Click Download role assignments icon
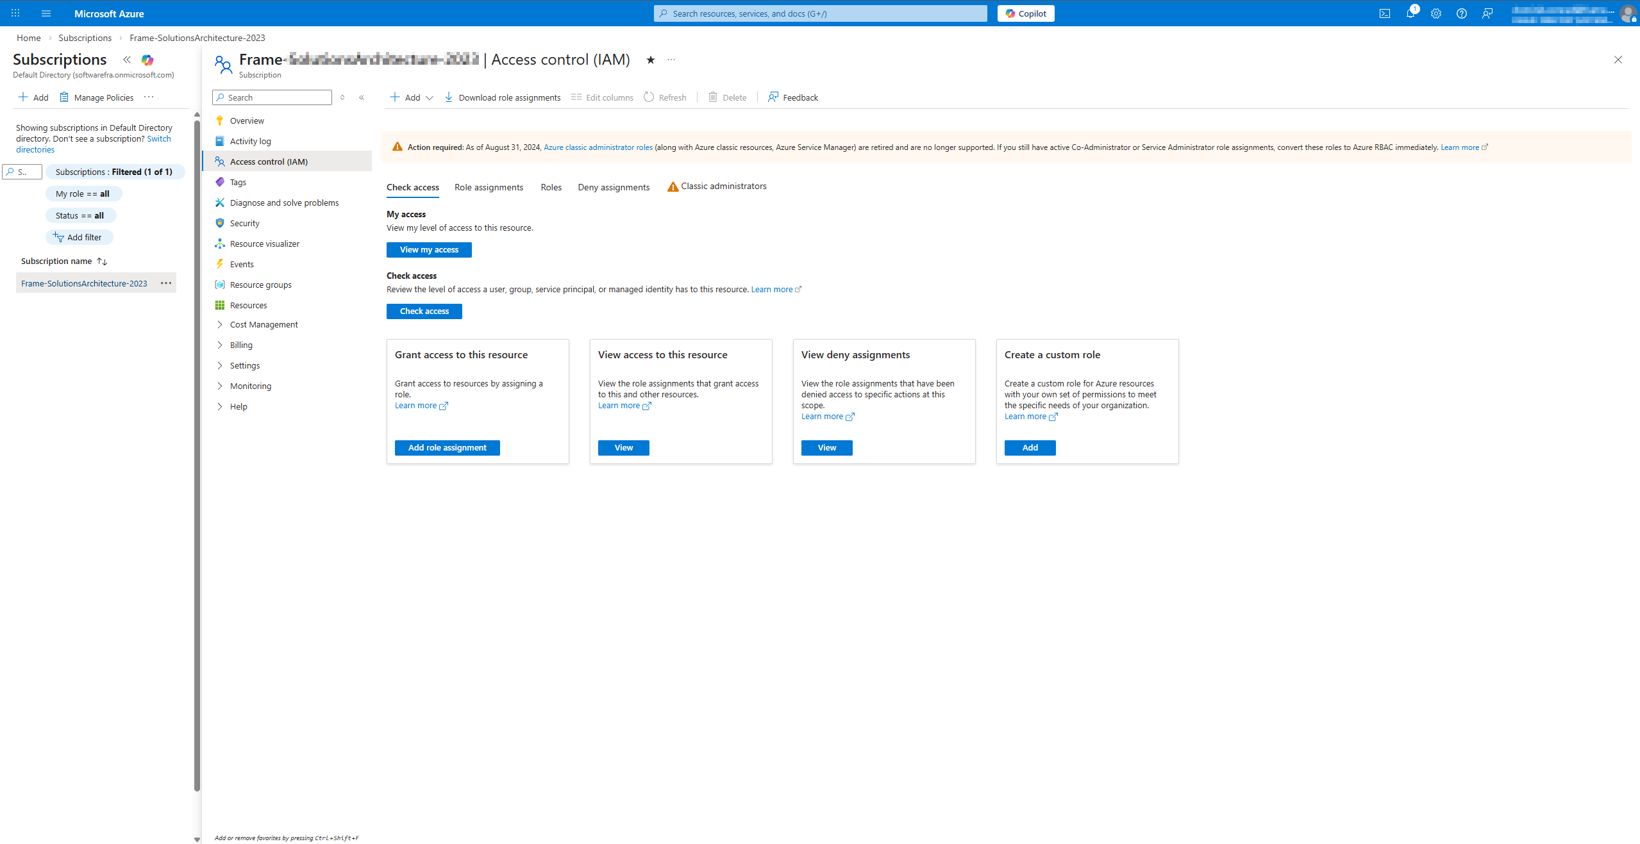This screenshot has height=844, width=1640. tap(449, 97)
